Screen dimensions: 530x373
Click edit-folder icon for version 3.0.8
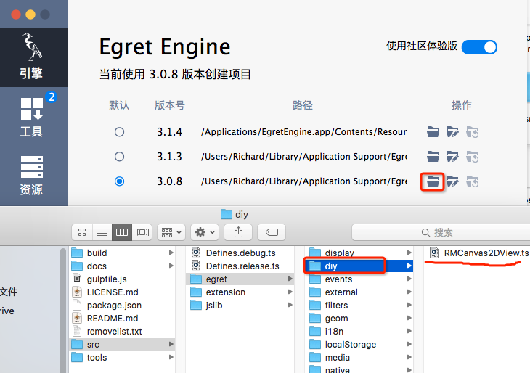[x=452, y=181]
